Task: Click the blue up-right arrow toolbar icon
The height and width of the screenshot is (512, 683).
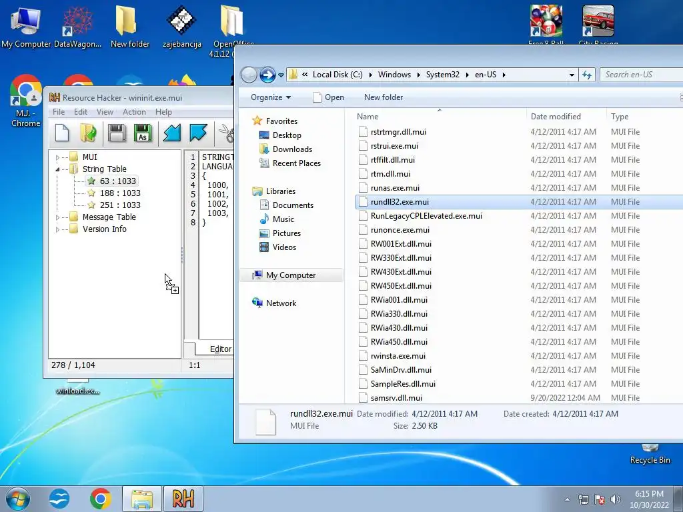Action: (198, 133)
